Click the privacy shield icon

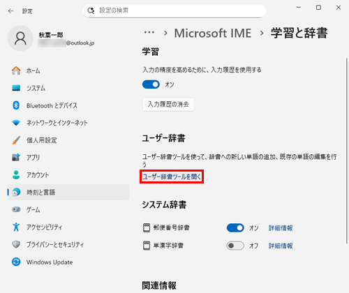[x=16, y=244]
